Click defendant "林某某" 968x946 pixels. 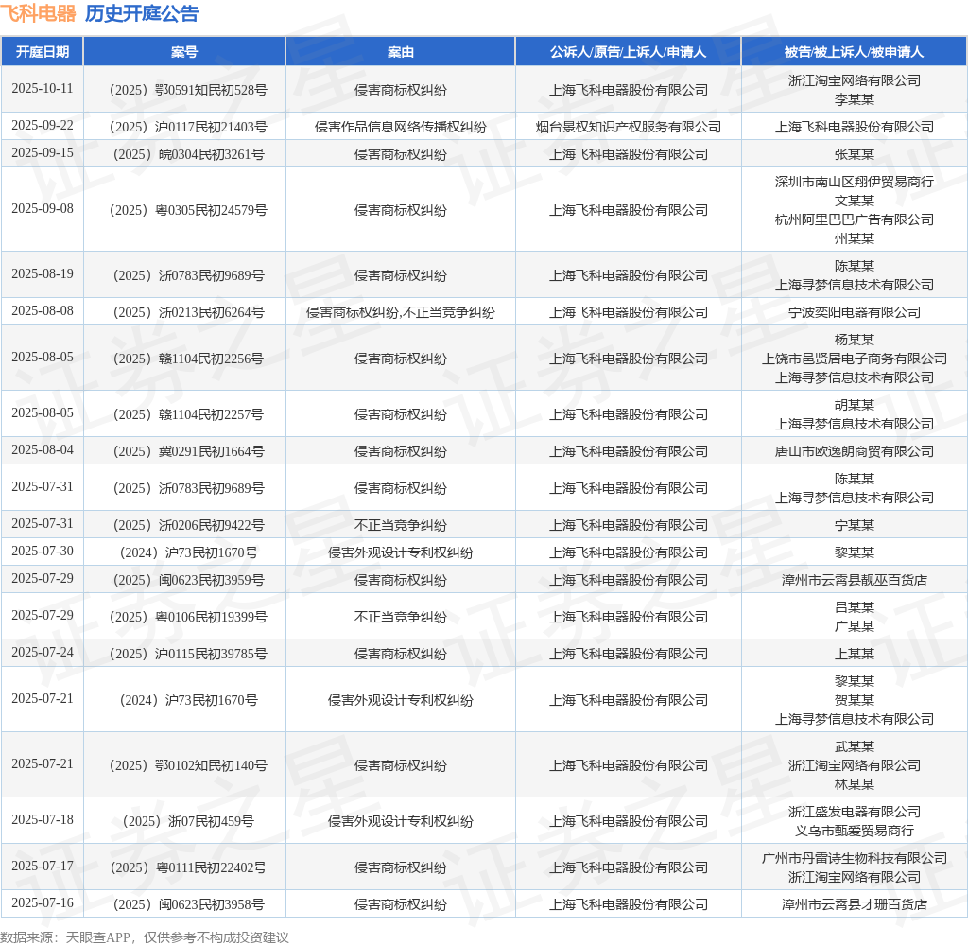855,784
